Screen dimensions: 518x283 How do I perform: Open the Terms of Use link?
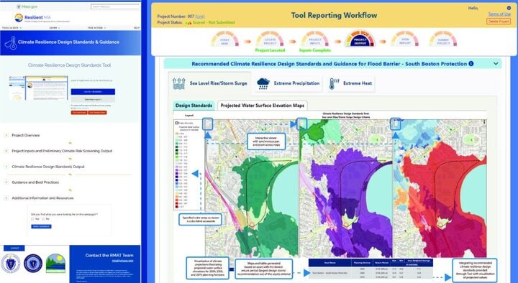(x=499, y=14)
